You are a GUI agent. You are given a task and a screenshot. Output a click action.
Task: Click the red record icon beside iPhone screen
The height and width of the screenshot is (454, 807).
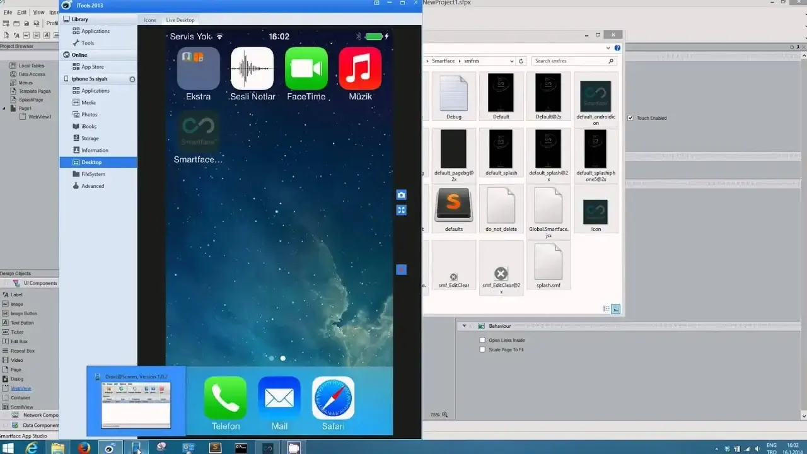pos(402,269)
